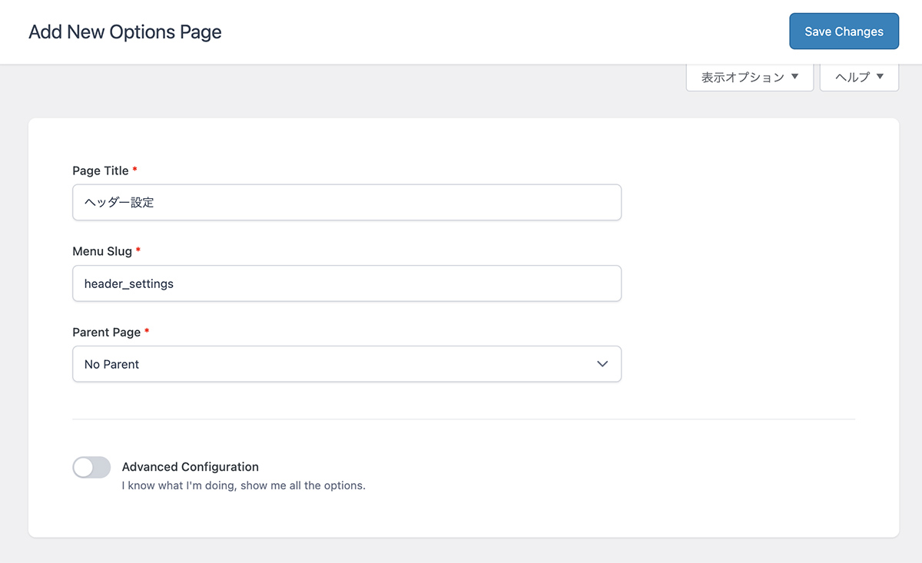Enable the Advanced Configuration toggle

click(91, 467)
